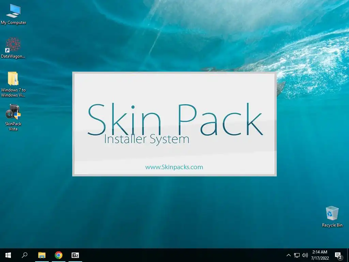The image size is (349, 262).
Task: Open the network status tray icon
Action: click(297, 255)
